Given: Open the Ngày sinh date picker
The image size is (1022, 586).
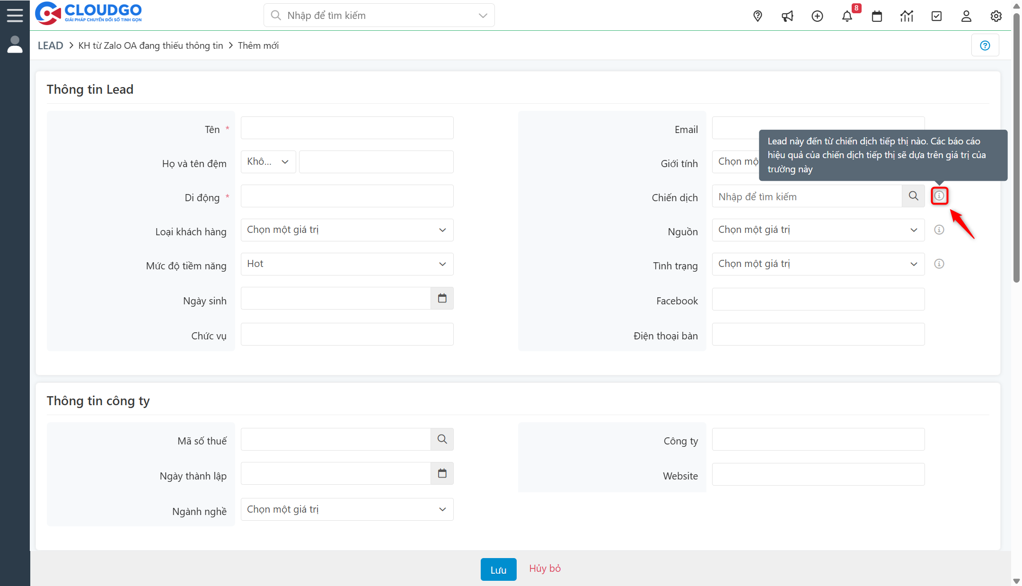Looking at the screenshot, I should tap(442, 298).
